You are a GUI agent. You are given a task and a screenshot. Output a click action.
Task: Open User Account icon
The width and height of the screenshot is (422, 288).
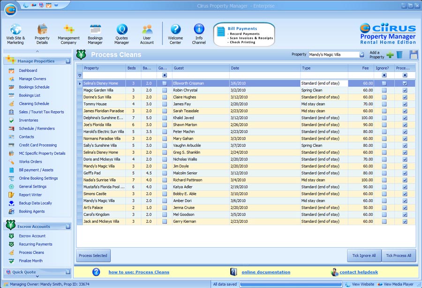[x=147, y=29]
